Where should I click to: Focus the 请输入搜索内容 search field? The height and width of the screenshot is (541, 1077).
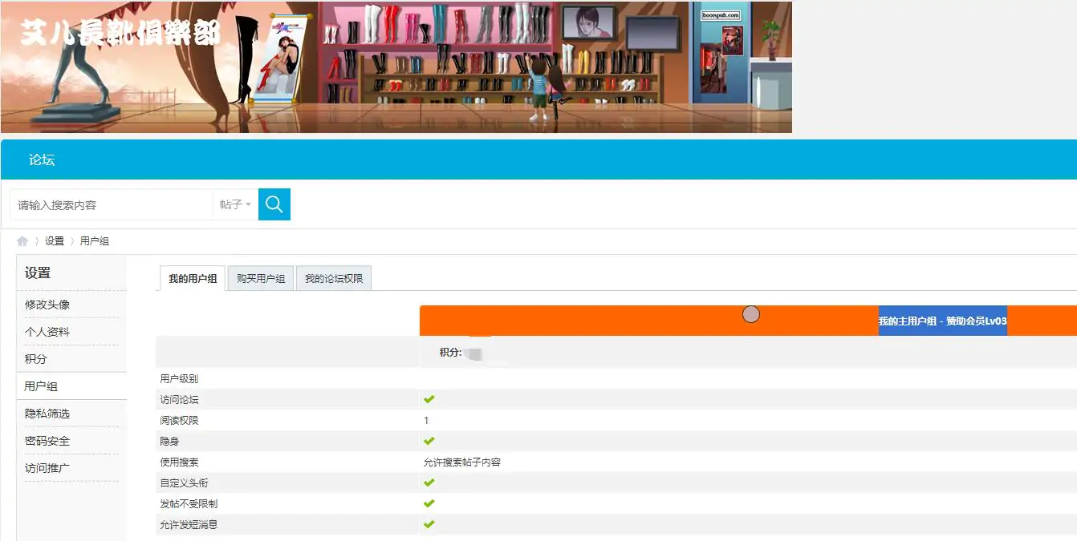(x=112, y=205)
